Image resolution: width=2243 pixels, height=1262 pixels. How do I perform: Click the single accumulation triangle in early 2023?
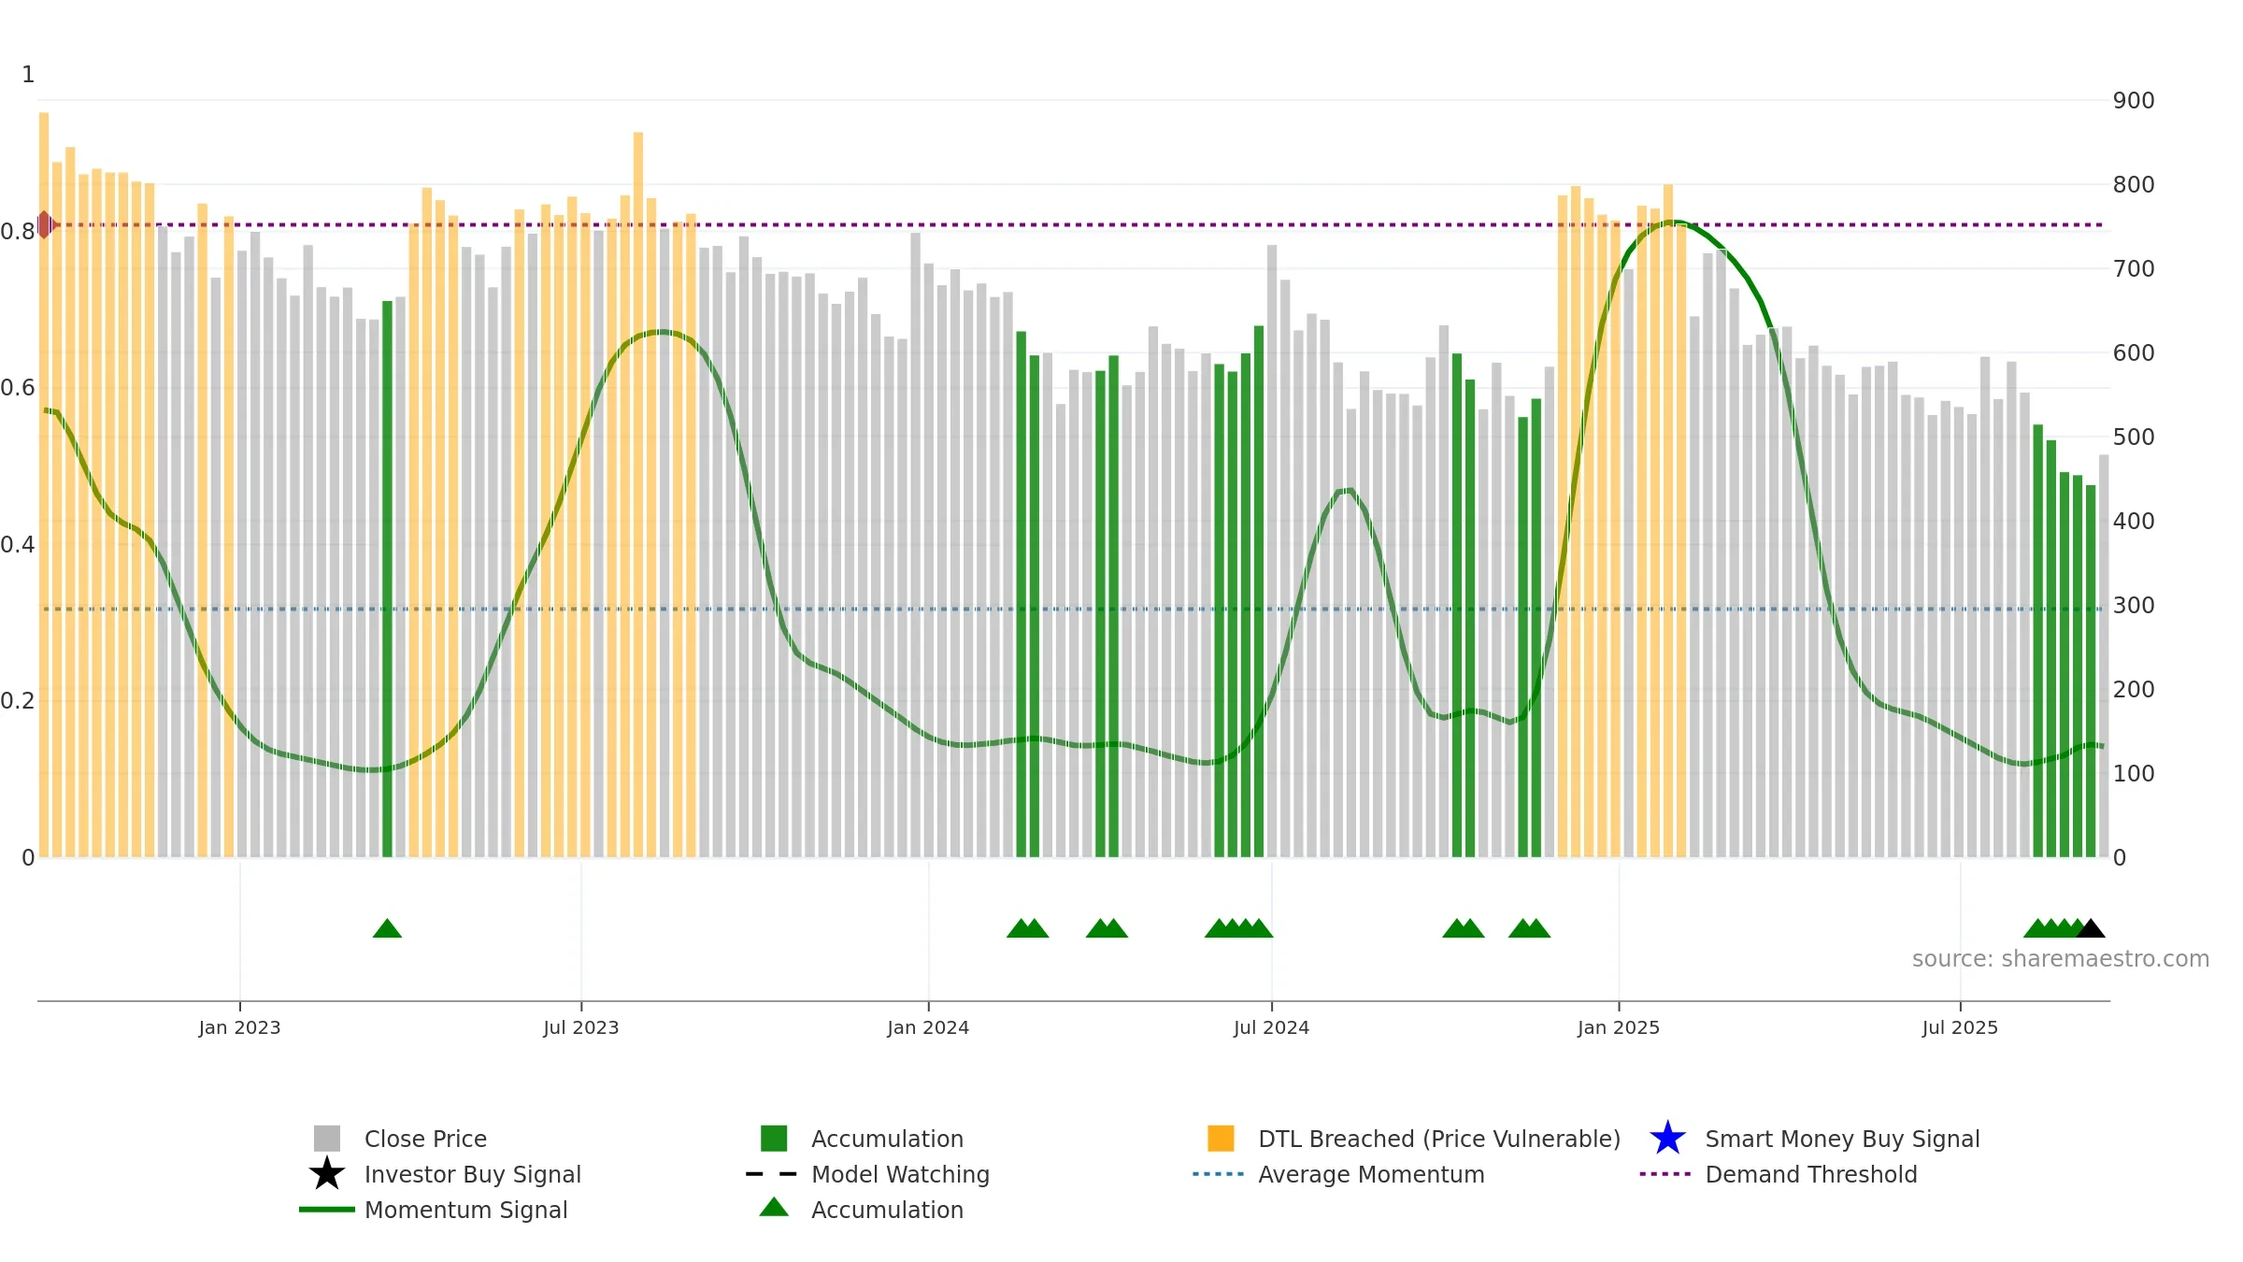(x=387, y=928)
